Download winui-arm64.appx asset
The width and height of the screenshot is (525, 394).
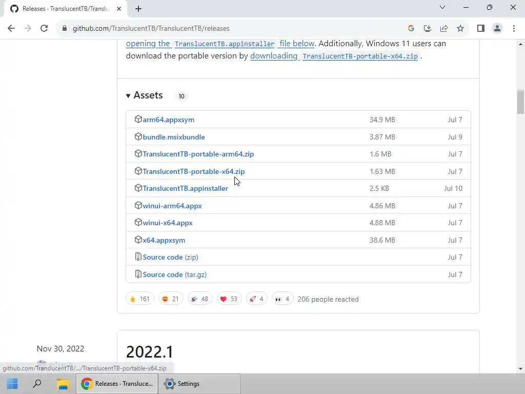tap(172, 206)
